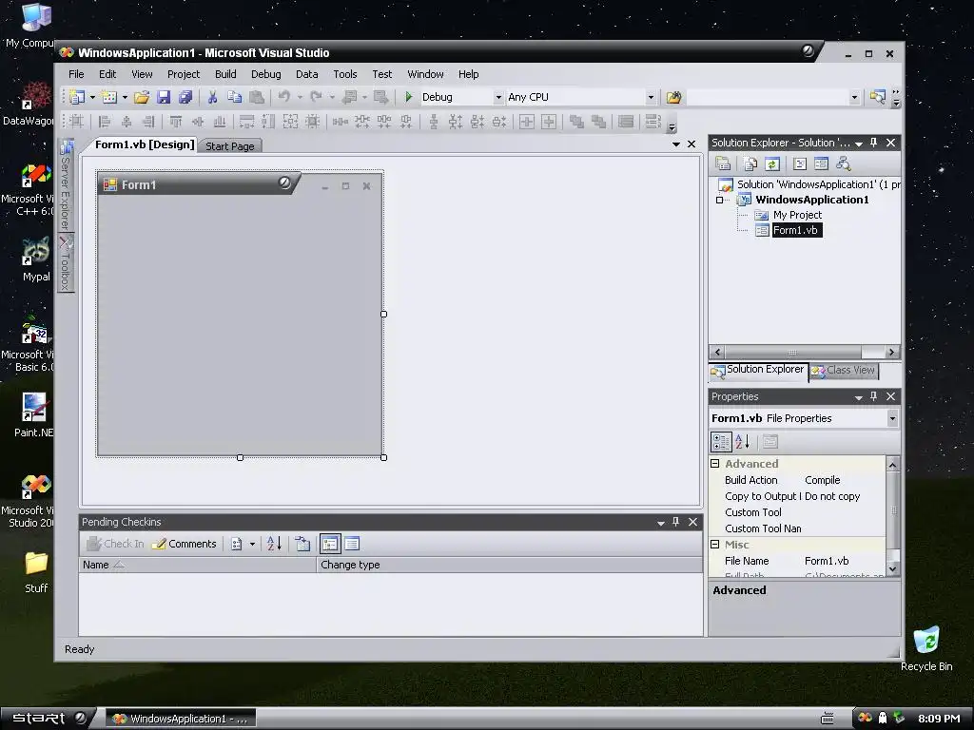
Task: Click the Add New Item toolbar icon
Action: pos(109,97)
